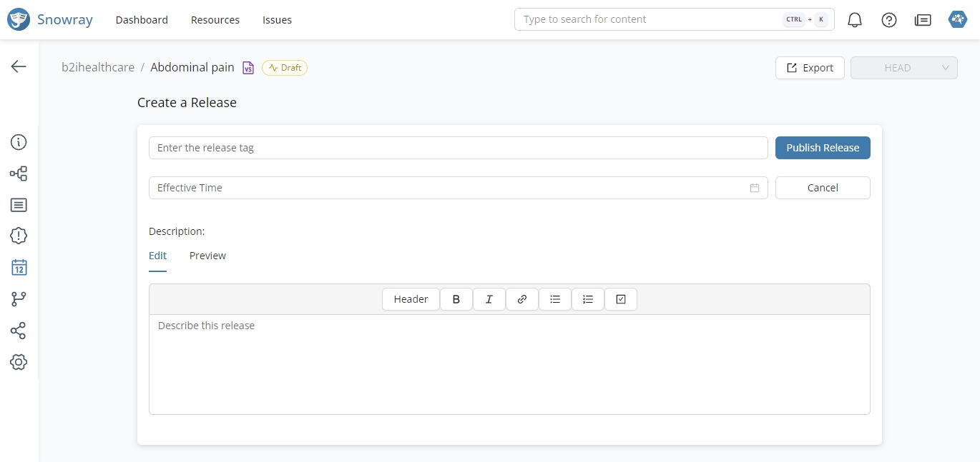The image size is (980, 462).
Task: Click the Publish Release button
Action: 823,148
